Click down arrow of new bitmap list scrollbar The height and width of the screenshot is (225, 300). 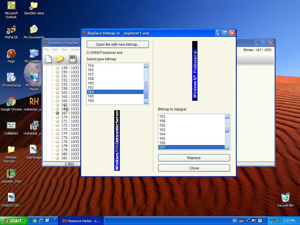point(146,102)
